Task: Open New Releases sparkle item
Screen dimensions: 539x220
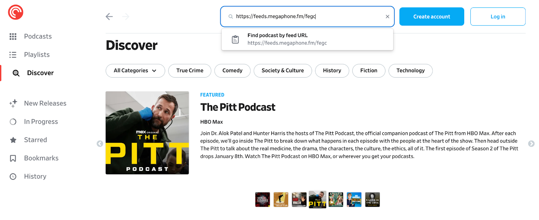Action: coord(38,103)
